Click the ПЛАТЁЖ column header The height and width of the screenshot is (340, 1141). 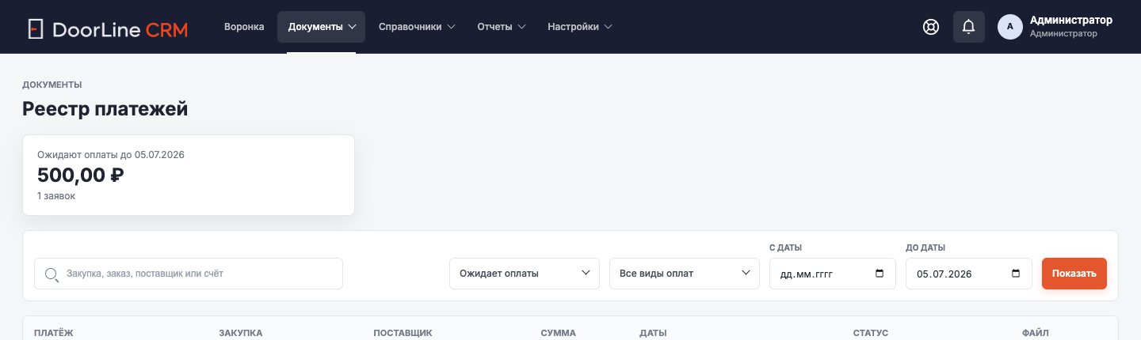(54, 333)
